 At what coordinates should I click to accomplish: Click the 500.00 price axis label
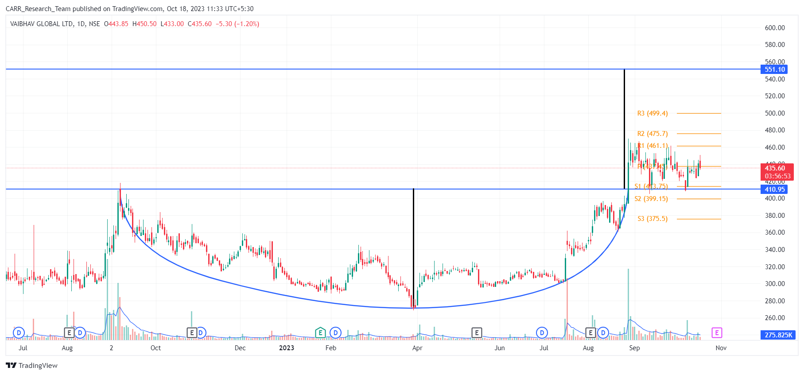coord(775,113)
